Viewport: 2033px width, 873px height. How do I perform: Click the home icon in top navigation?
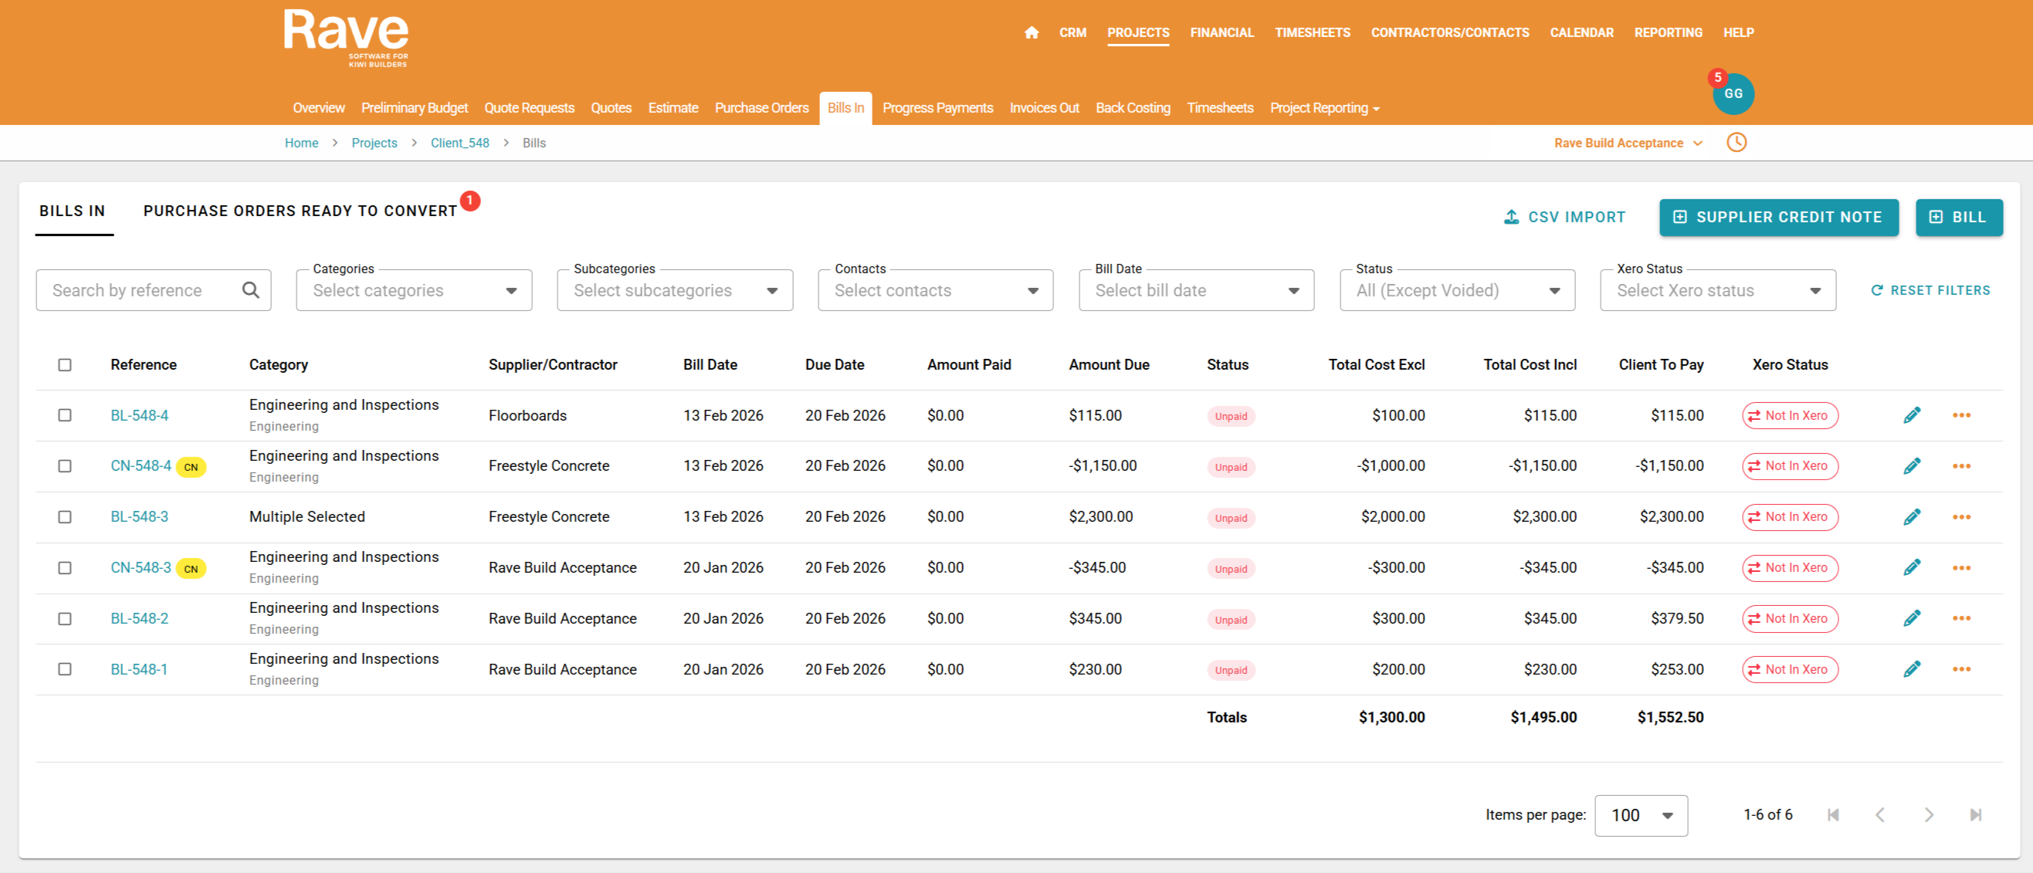coord(1031,32)
